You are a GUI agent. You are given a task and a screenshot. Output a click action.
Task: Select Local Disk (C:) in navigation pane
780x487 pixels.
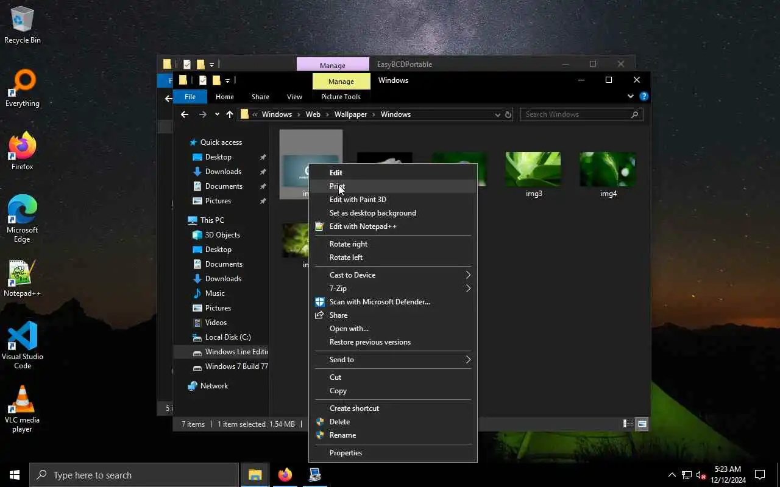click(x=221, y=337)
